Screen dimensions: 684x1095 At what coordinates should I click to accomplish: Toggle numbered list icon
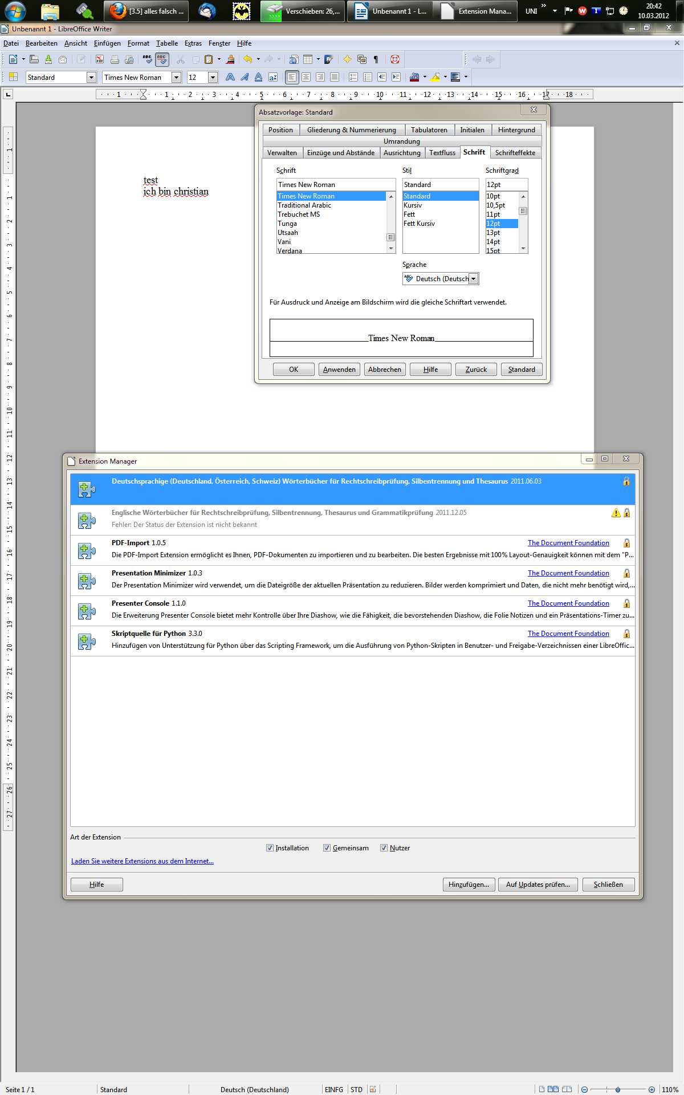click(x=353, y=77)
